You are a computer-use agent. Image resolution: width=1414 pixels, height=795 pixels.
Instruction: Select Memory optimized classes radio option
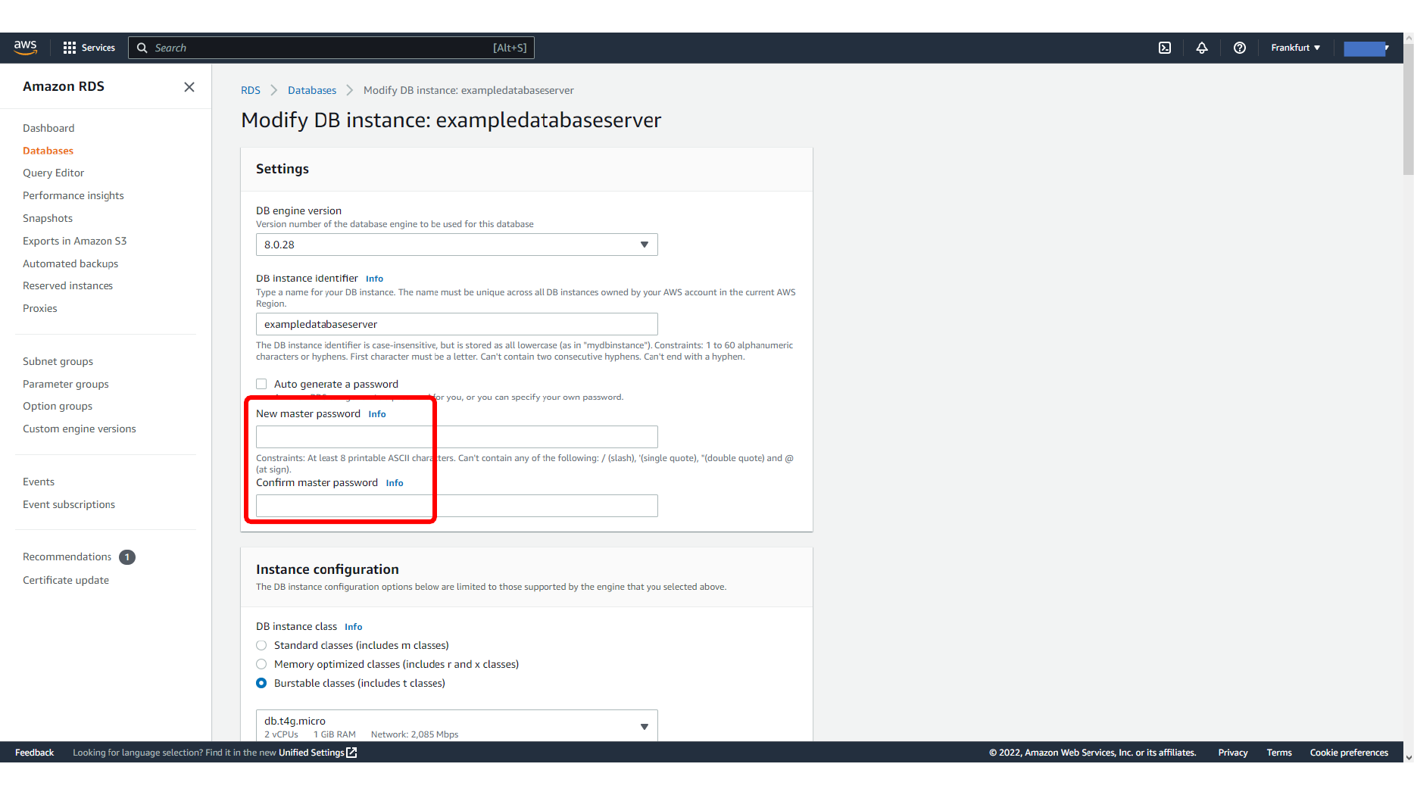pos(261,664)
